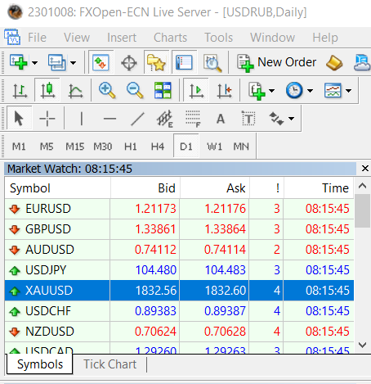Click the Market Watch scrollbar down arrow
The width and height of the screenshot is (371, 384).
pos(362,345)
